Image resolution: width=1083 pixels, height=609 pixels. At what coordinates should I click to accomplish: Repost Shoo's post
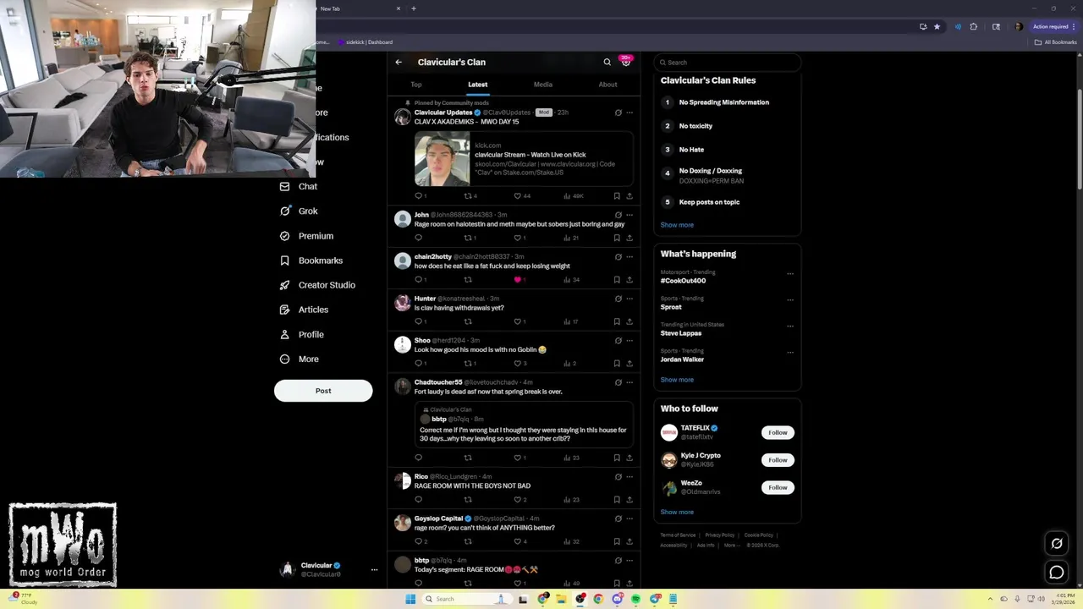pyautogui.click(x=468, y=363)
